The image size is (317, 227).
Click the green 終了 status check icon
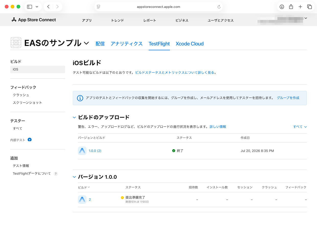click(174, 151)
